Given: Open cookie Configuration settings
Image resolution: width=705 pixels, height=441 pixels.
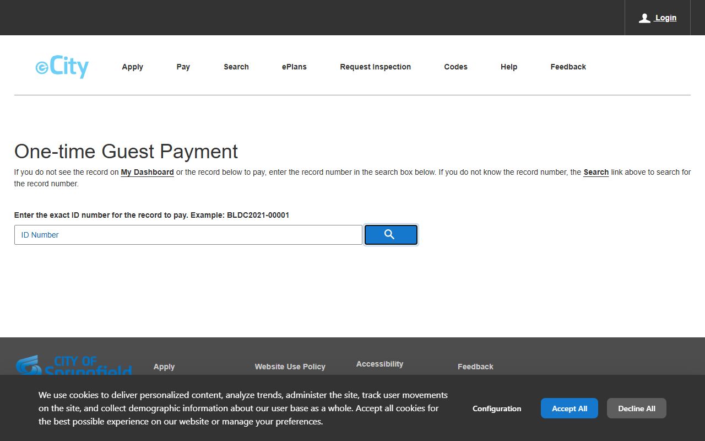Looking at the screenshot, I should pyautogui.click(x=497, y=408).
